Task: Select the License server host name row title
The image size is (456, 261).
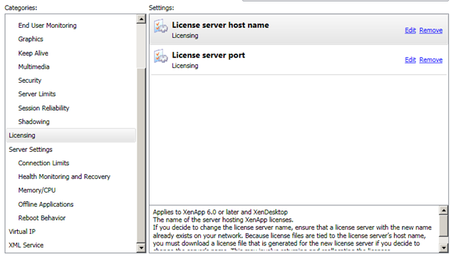Action: [220, 25]
